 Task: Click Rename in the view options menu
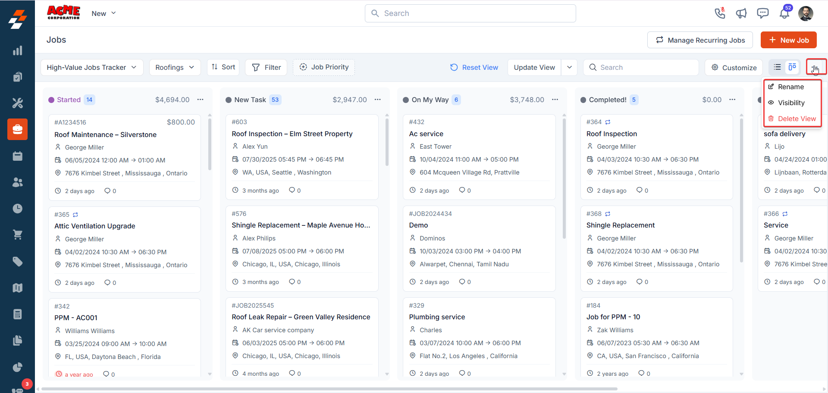(x=792, y=87)
